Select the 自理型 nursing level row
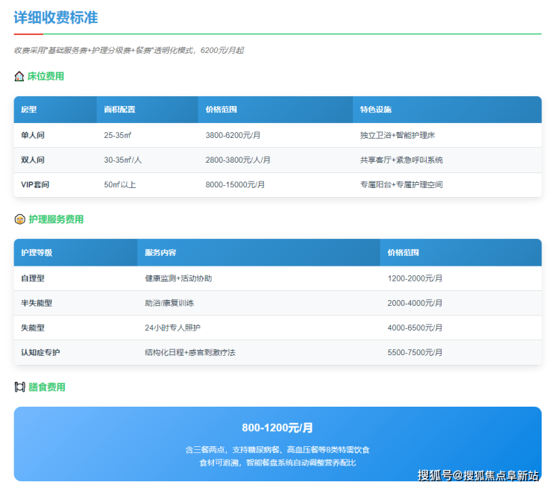Screen dimensions: 552x488 point(33,278)
